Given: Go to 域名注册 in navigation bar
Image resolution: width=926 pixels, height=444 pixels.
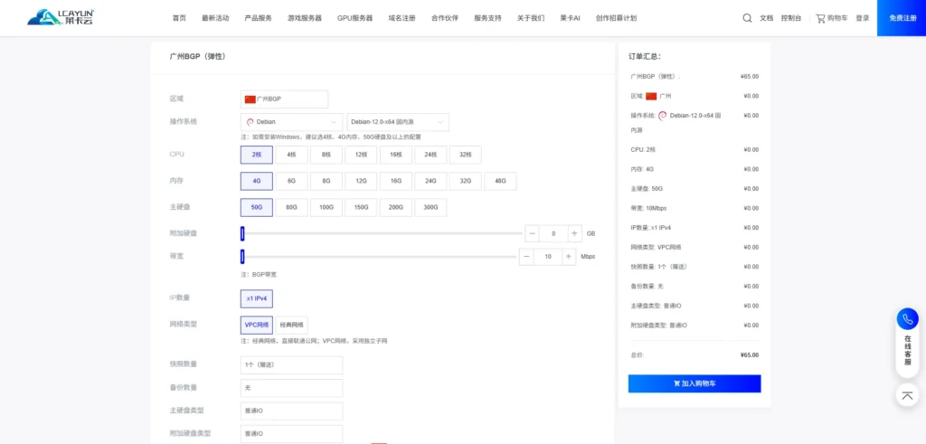Looking at the screenshot, I should [x=402, y=18].
